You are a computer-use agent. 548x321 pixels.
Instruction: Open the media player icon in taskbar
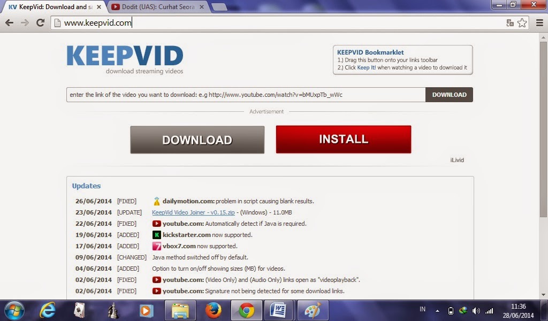147,310
